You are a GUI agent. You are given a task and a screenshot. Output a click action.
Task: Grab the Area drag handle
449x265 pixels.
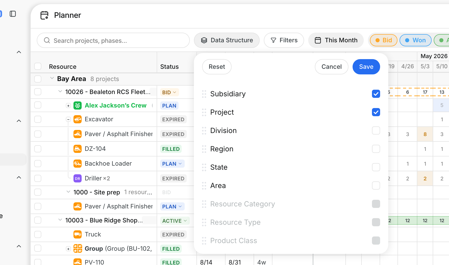[204, 186]
